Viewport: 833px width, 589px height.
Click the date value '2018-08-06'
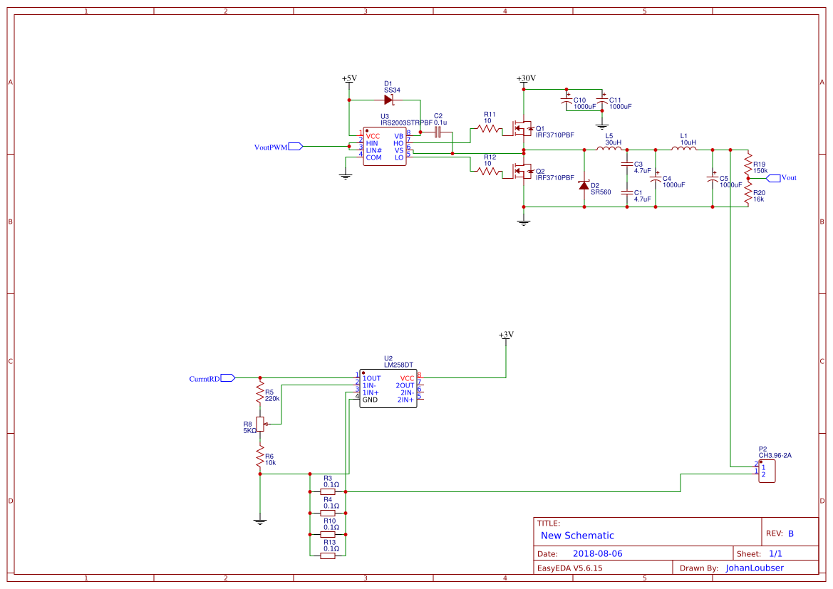point(597,553)
